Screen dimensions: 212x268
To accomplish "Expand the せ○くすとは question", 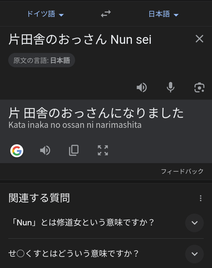I will (194, 254).
